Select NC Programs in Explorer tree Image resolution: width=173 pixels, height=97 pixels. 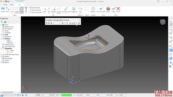8,29
